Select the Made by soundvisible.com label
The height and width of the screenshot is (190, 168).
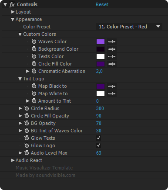click(45, 175)
